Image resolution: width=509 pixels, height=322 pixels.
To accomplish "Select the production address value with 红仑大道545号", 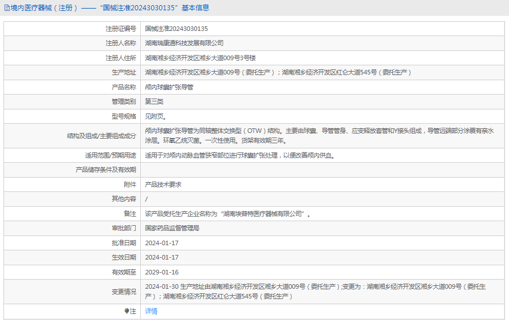I will [278, 72].
